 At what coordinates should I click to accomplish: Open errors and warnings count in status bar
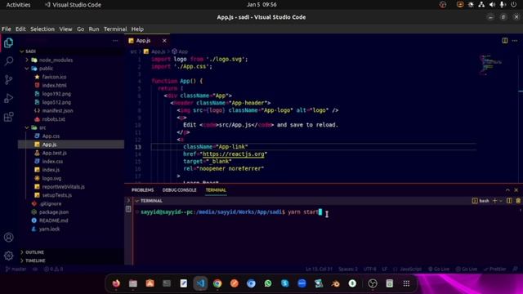point(53,269)
